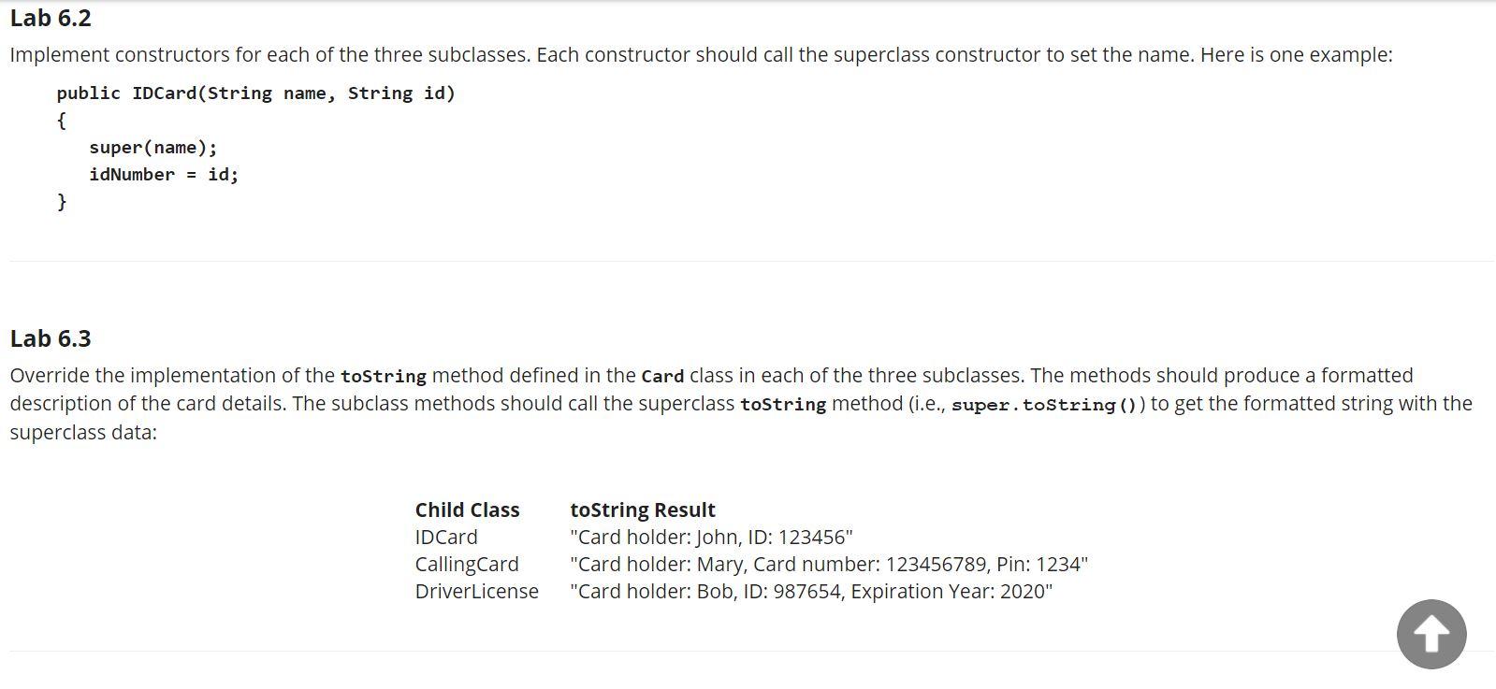Select the Lab 6.2 heading
Viewport: 1496px width, 689px height.
point(51,17)
